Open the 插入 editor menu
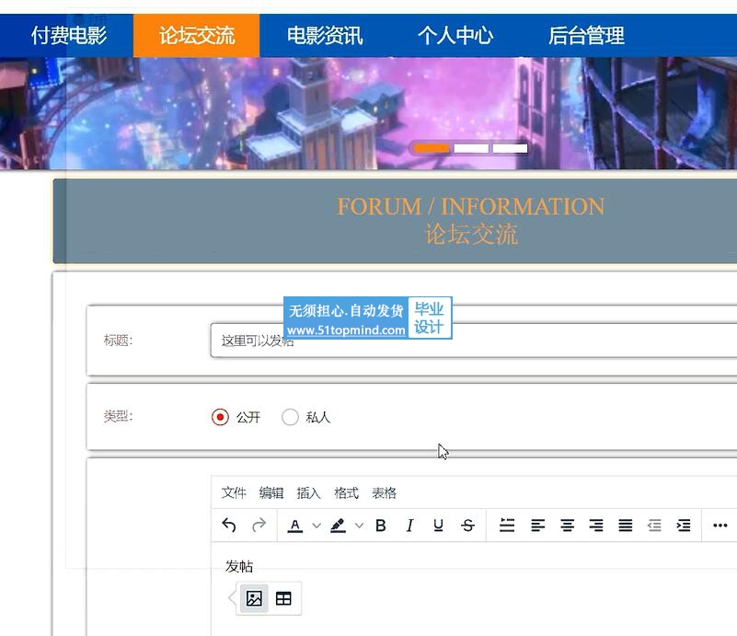 pyautogui.click(x=308, y=493)
